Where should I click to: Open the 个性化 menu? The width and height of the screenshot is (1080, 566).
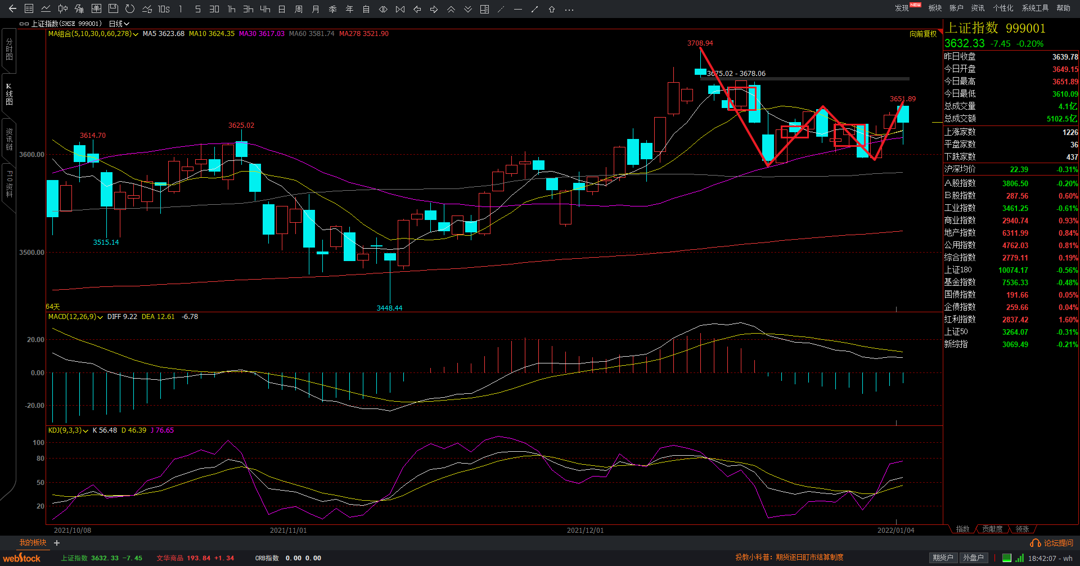tap(1003, 8)
